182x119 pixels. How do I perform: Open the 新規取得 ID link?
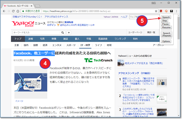tap(69, 22)
